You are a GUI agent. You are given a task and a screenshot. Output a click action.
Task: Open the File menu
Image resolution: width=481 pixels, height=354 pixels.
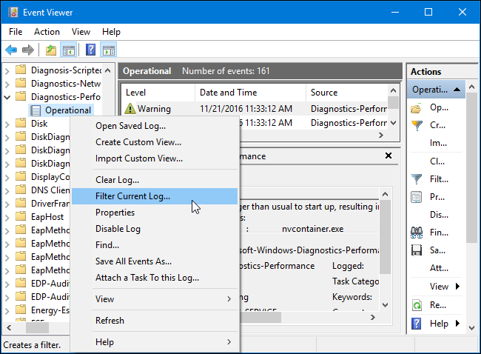[x=16, y=32]
